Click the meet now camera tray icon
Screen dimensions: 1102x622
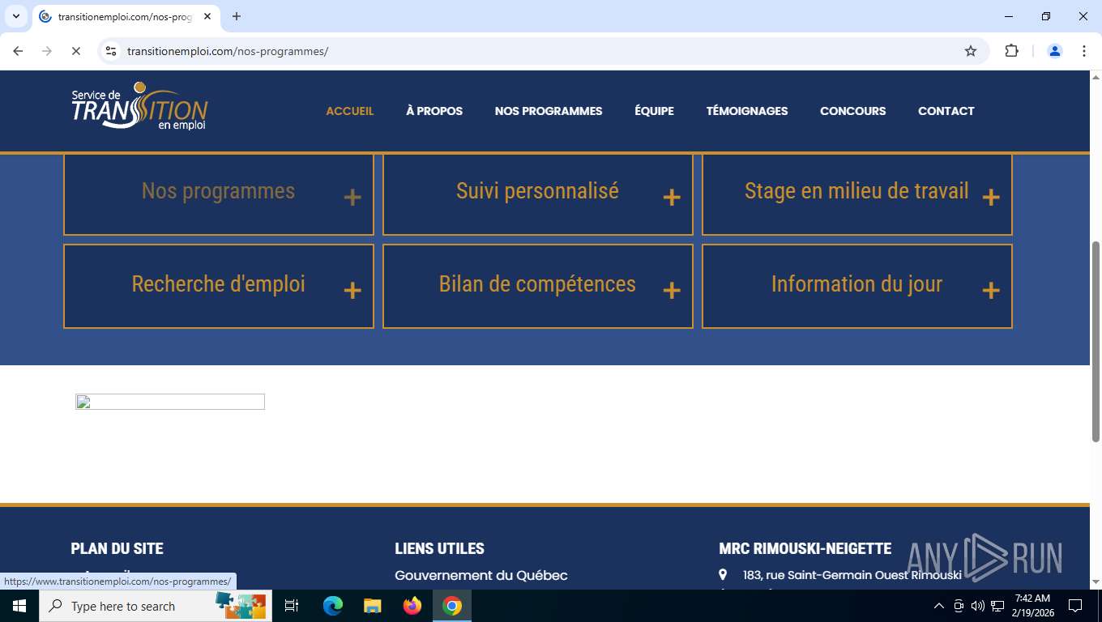959,606
